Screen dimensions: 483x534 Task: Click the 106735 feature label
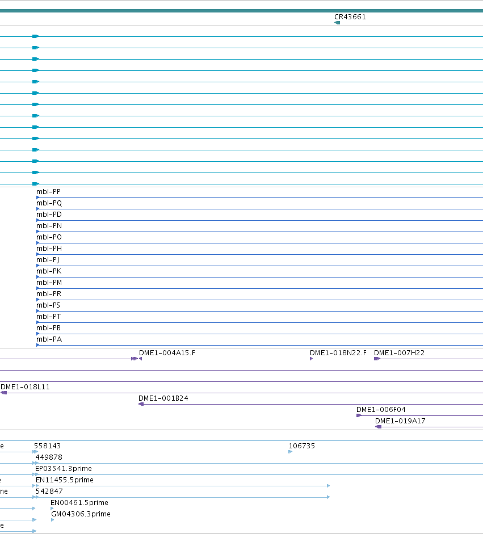[x=302, y=446]
